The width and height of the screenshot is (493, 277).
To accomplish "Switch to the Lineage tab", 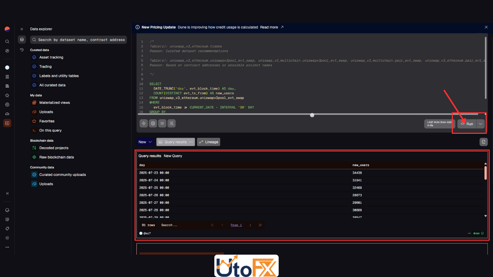I will pyautogui.click(x=208, y=142).
